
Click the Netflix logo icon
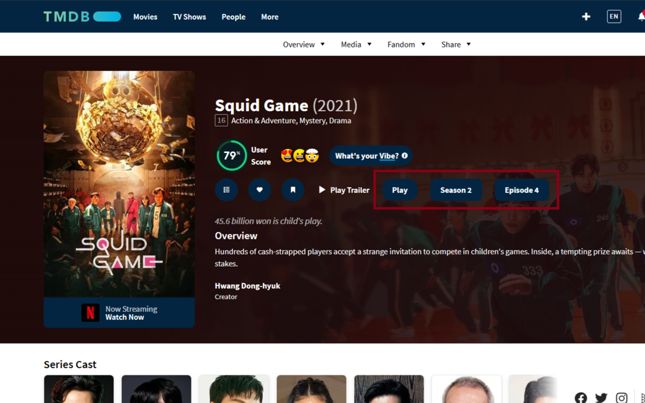point(90,313)
